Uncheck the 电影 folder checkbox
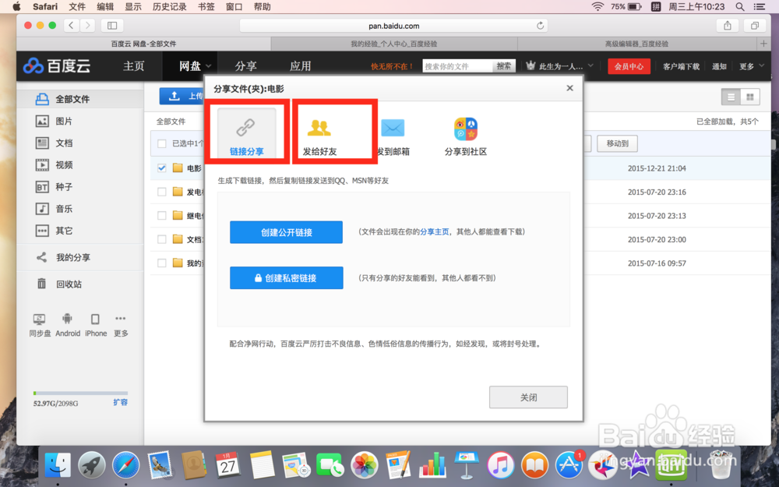This screenshot has width=779, height=487. coord(161,168)
